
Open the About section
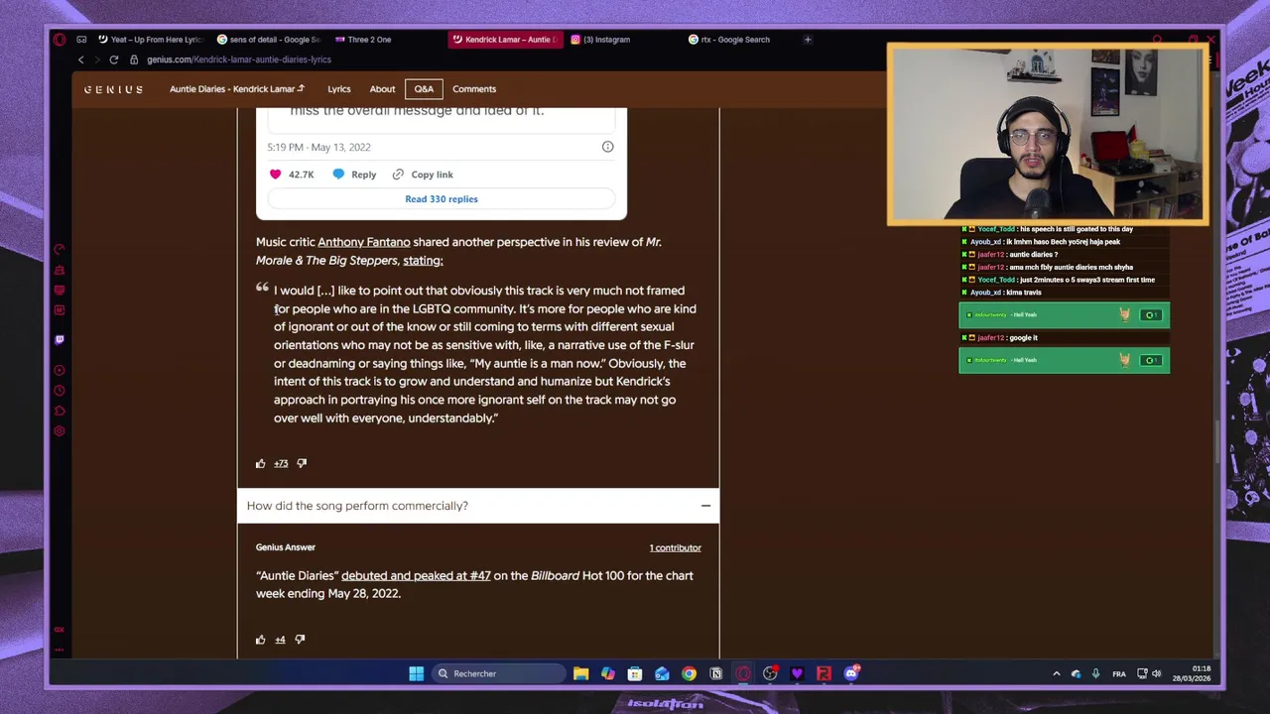[x=382, y=89]
